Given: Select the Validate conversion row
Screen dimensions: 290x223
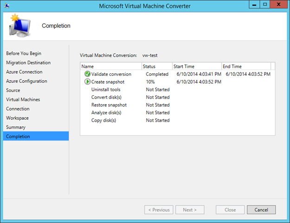Looking at the screenshot, I should (178, 74).
